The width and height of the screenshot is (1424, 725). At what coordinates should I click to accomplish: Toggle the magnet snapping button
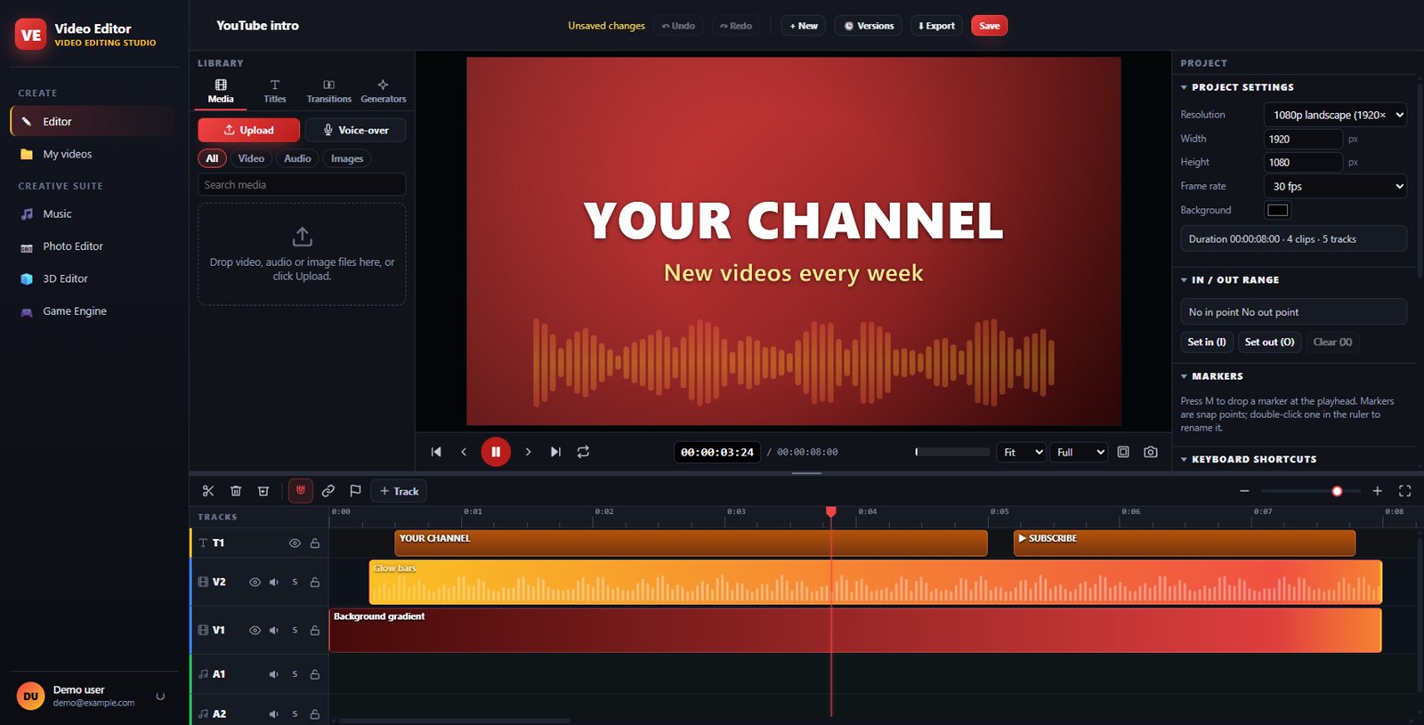(301, 490)
